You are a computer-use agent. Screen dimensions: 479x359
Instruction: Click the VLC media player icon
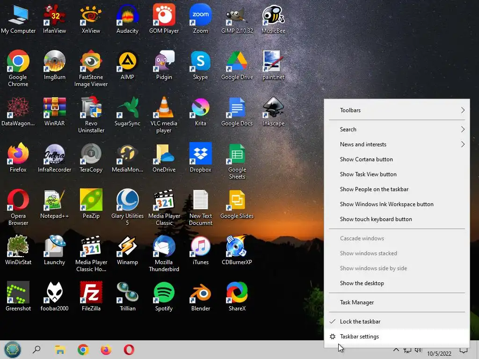164,115
